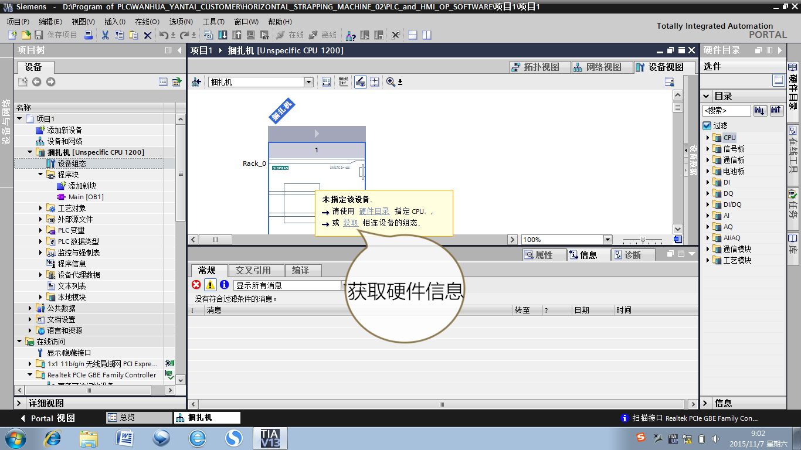The image size is (801, 450).
Task: Click the 总览 overview button
Action: pos(140,418)
